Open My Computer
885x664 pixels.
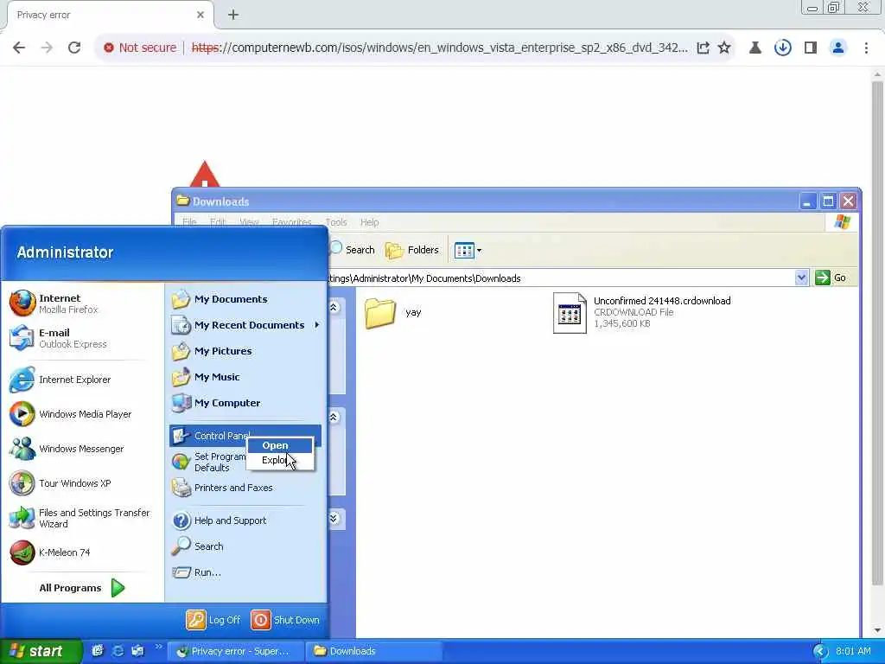tap(245, 403)
